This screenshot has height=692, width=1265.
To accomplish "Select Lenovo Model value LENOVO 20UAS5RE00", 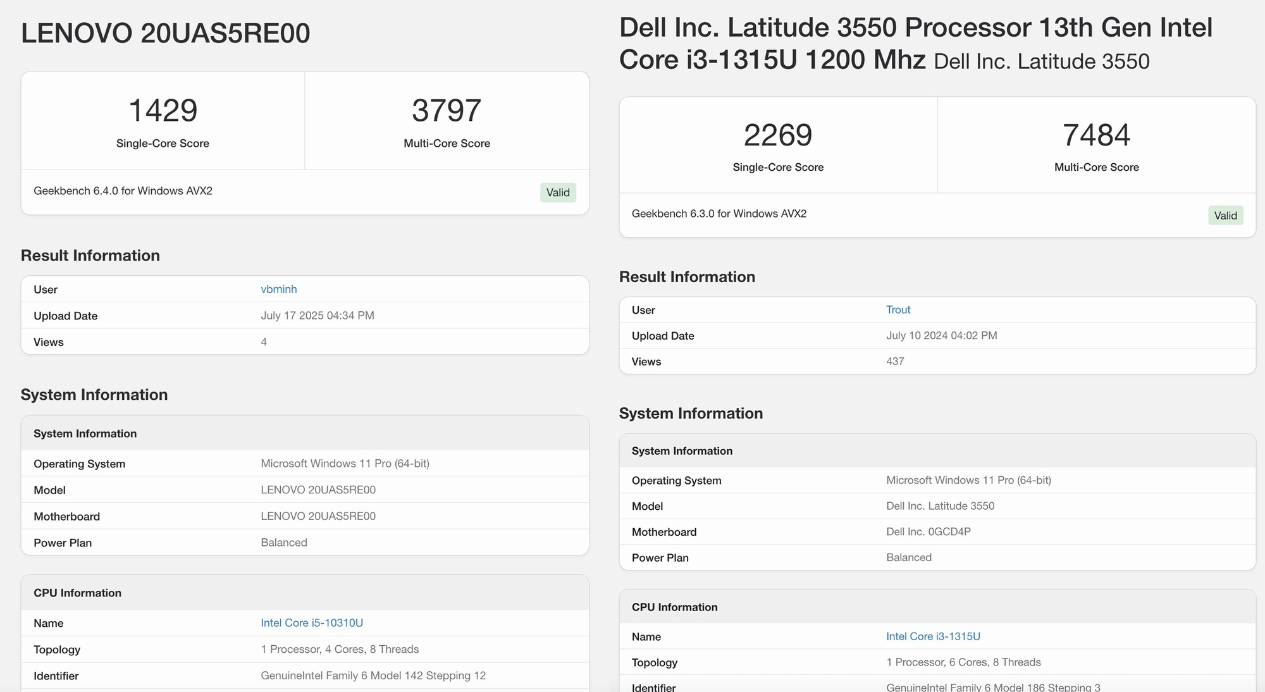I will pyautogui.click(x=318, y=490).
